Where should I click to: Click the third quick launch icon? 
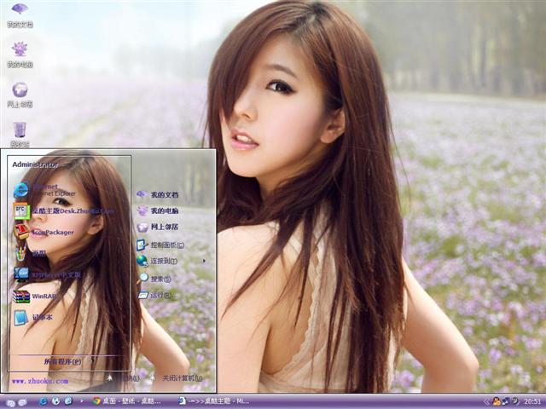pos(68,401)
